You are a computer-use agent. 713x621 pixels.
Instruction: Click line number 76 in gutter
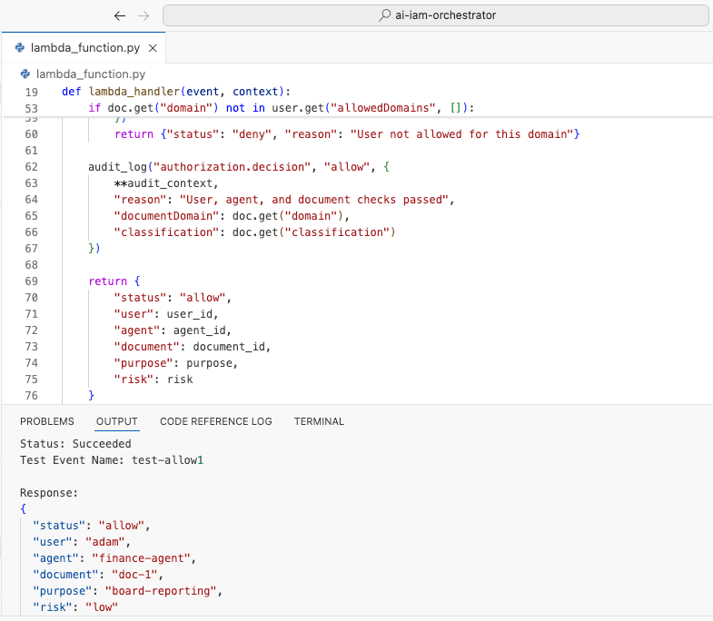coord(32,396)
